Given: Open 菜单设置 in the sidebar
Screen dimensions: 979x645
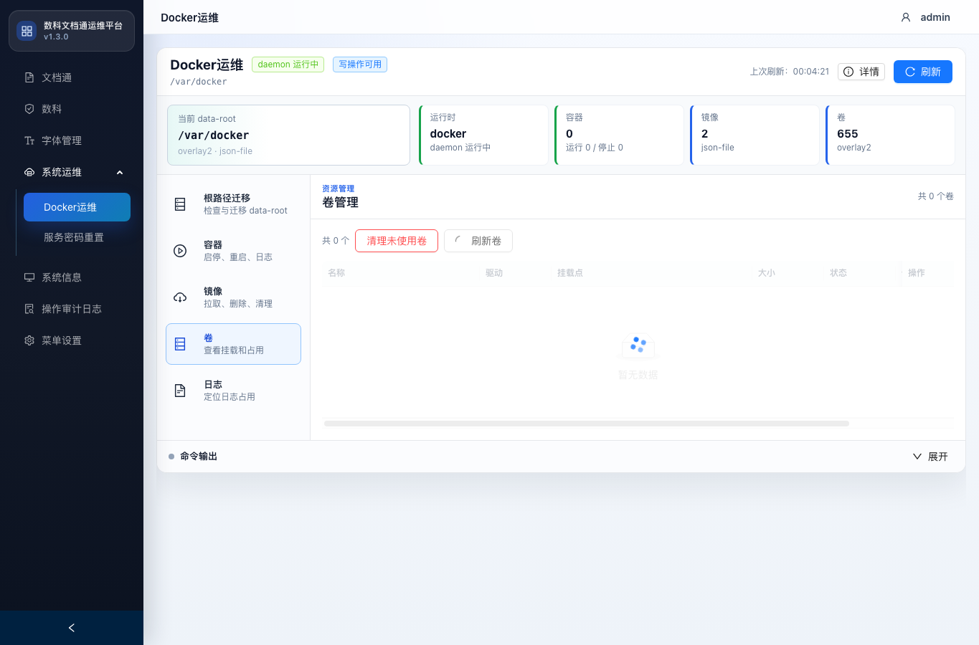Looking at the screenshot, I should [72, 340].
